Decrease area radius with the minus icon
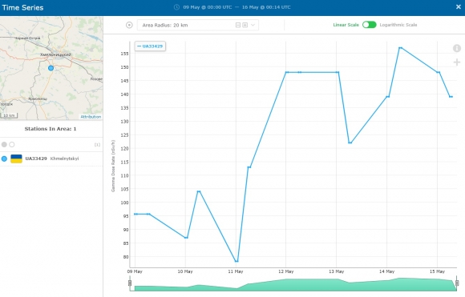Screen dimensions: 465x297 coord(238,25)
